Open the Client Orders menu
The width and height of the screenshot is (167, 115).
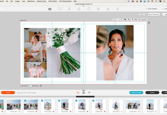[53, 1]
